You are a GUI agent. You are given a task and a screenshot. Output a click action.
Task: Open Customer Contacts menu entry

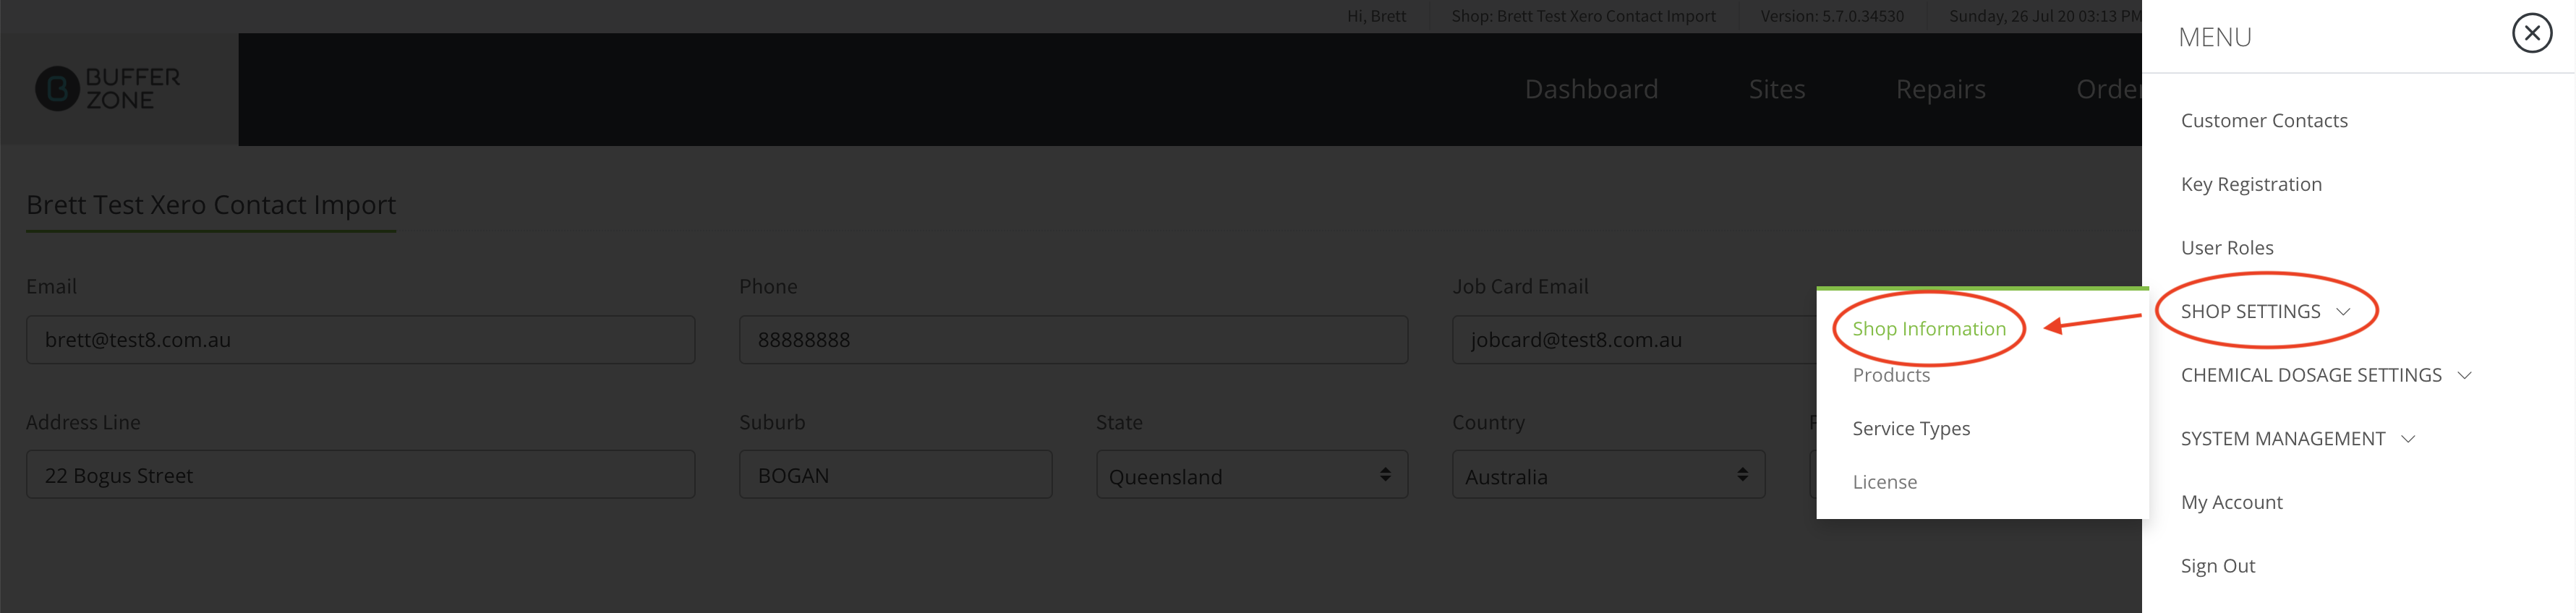tap(2263, 120)
